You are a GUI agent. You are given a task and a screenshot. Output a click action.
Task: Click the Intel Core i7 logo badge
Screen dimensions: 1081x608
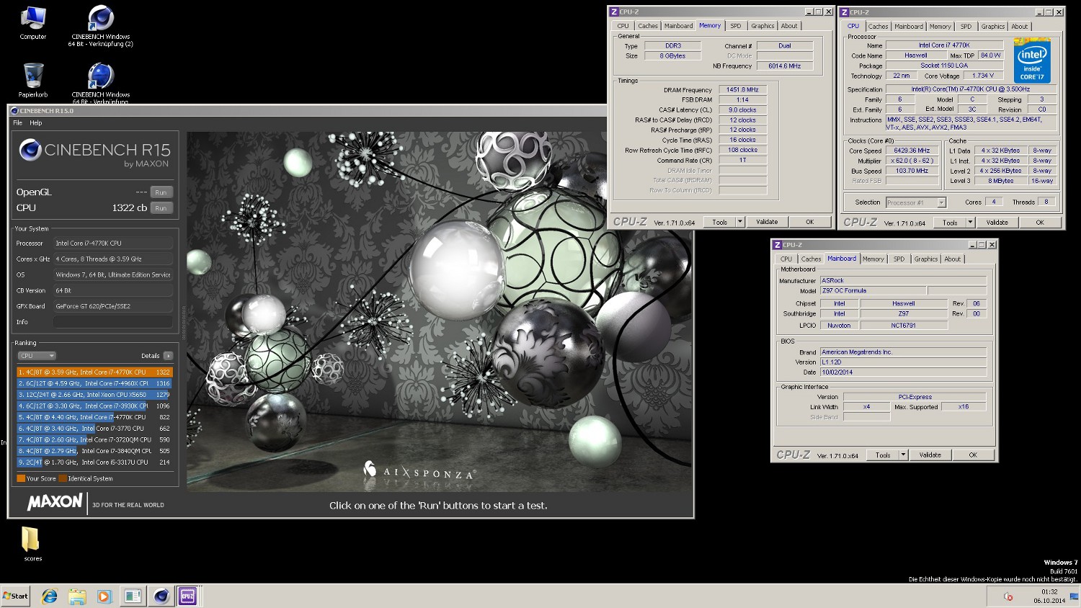pyautogui.click(x=1032, y=61)
